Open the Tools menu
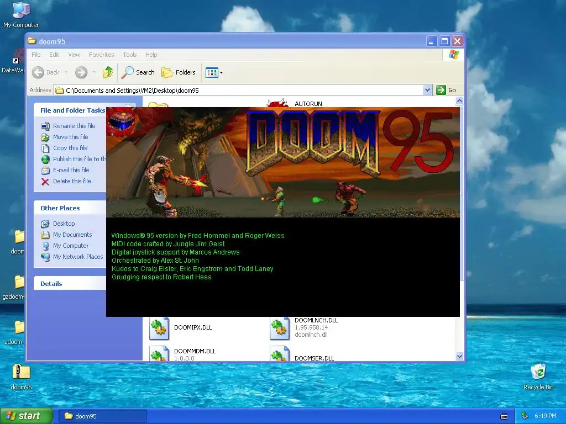Viewport: 566px width, 424px height. [x=129, y=55]
